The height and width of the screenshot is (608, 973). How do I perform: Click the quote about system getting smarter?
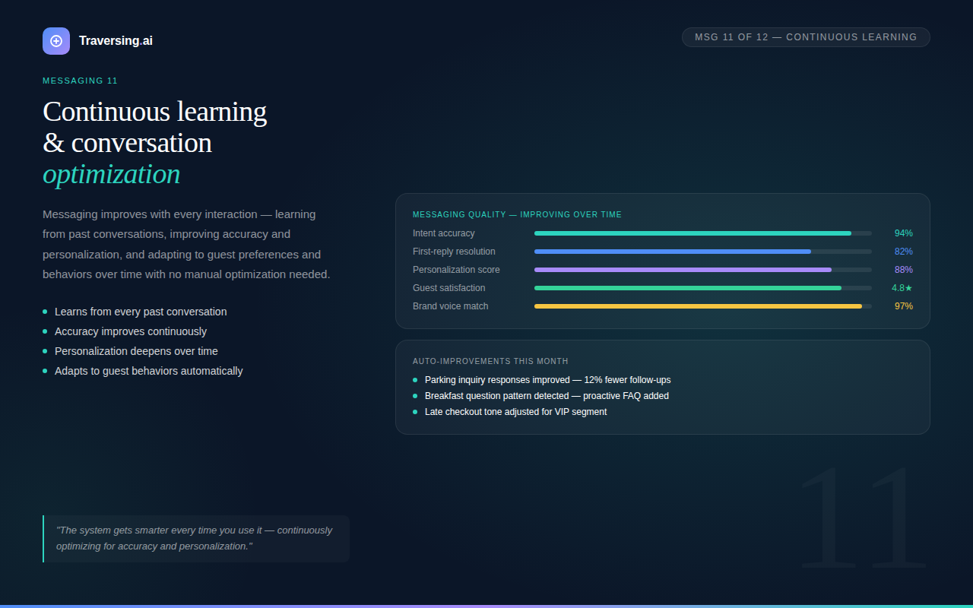(196, 539)
